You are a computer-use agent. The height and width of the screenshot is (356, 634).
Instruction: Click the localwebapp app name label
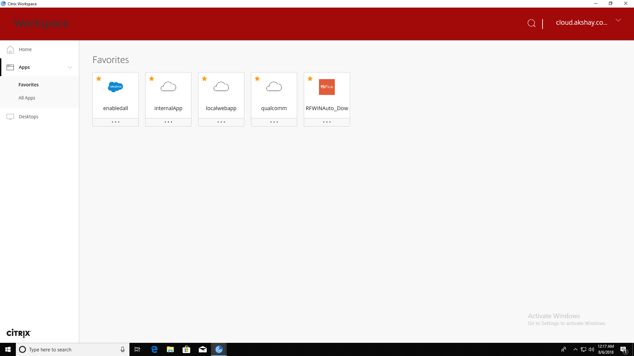click(221, 108)
